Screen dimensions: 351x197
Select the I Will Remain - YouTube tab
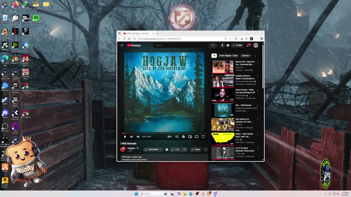[x=139, y=33]
